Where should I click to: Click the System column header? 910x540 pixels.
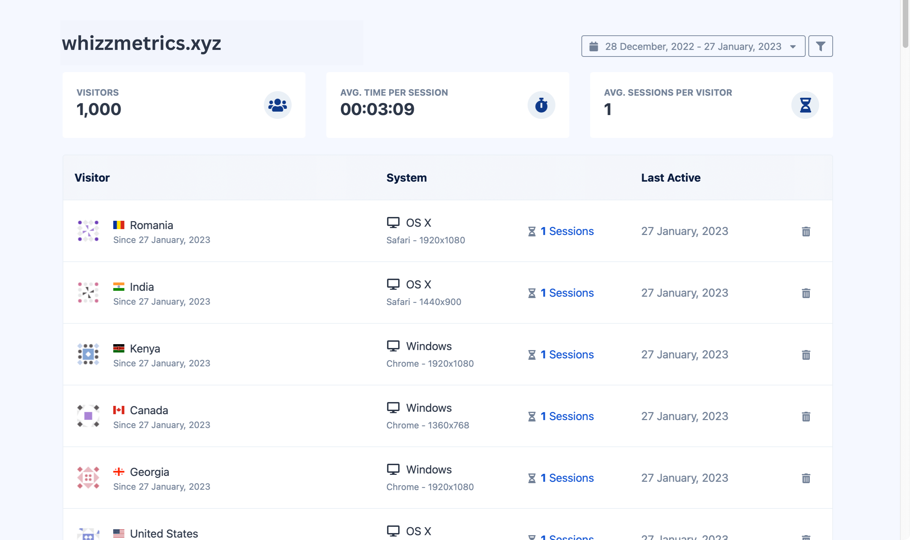[x=406, y=177]
